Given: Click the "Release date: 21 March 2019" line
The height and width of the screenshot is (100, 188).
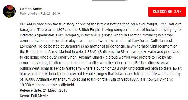Looking at the screenshot, I should [x=44, y=90].
